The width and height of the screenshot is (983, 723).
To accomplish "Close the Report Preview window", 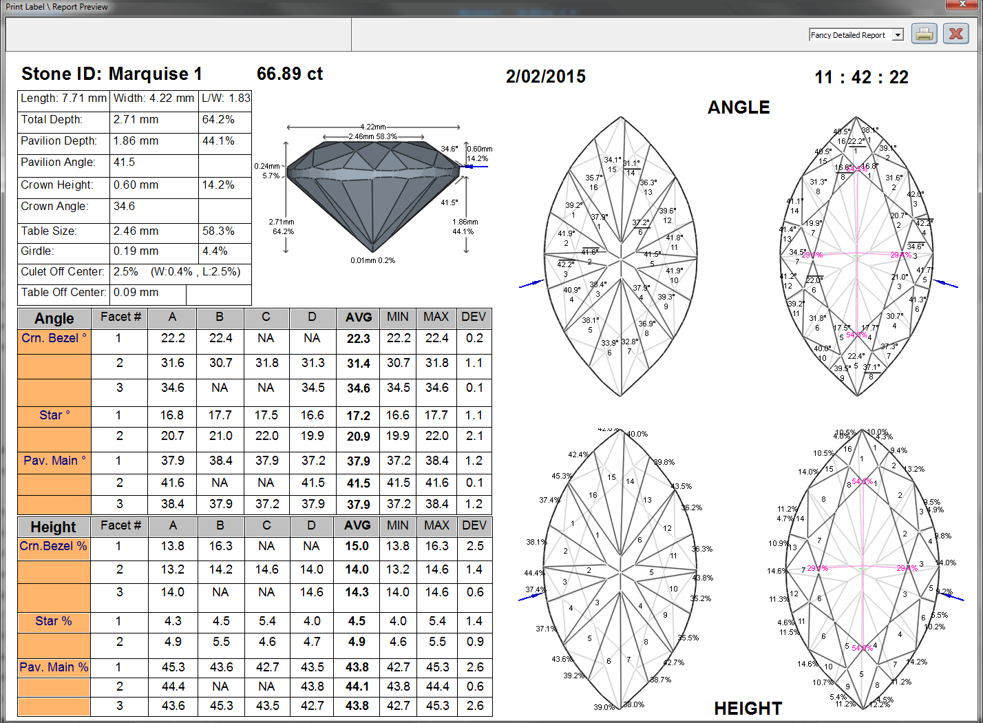I will [x=963, y=4].
